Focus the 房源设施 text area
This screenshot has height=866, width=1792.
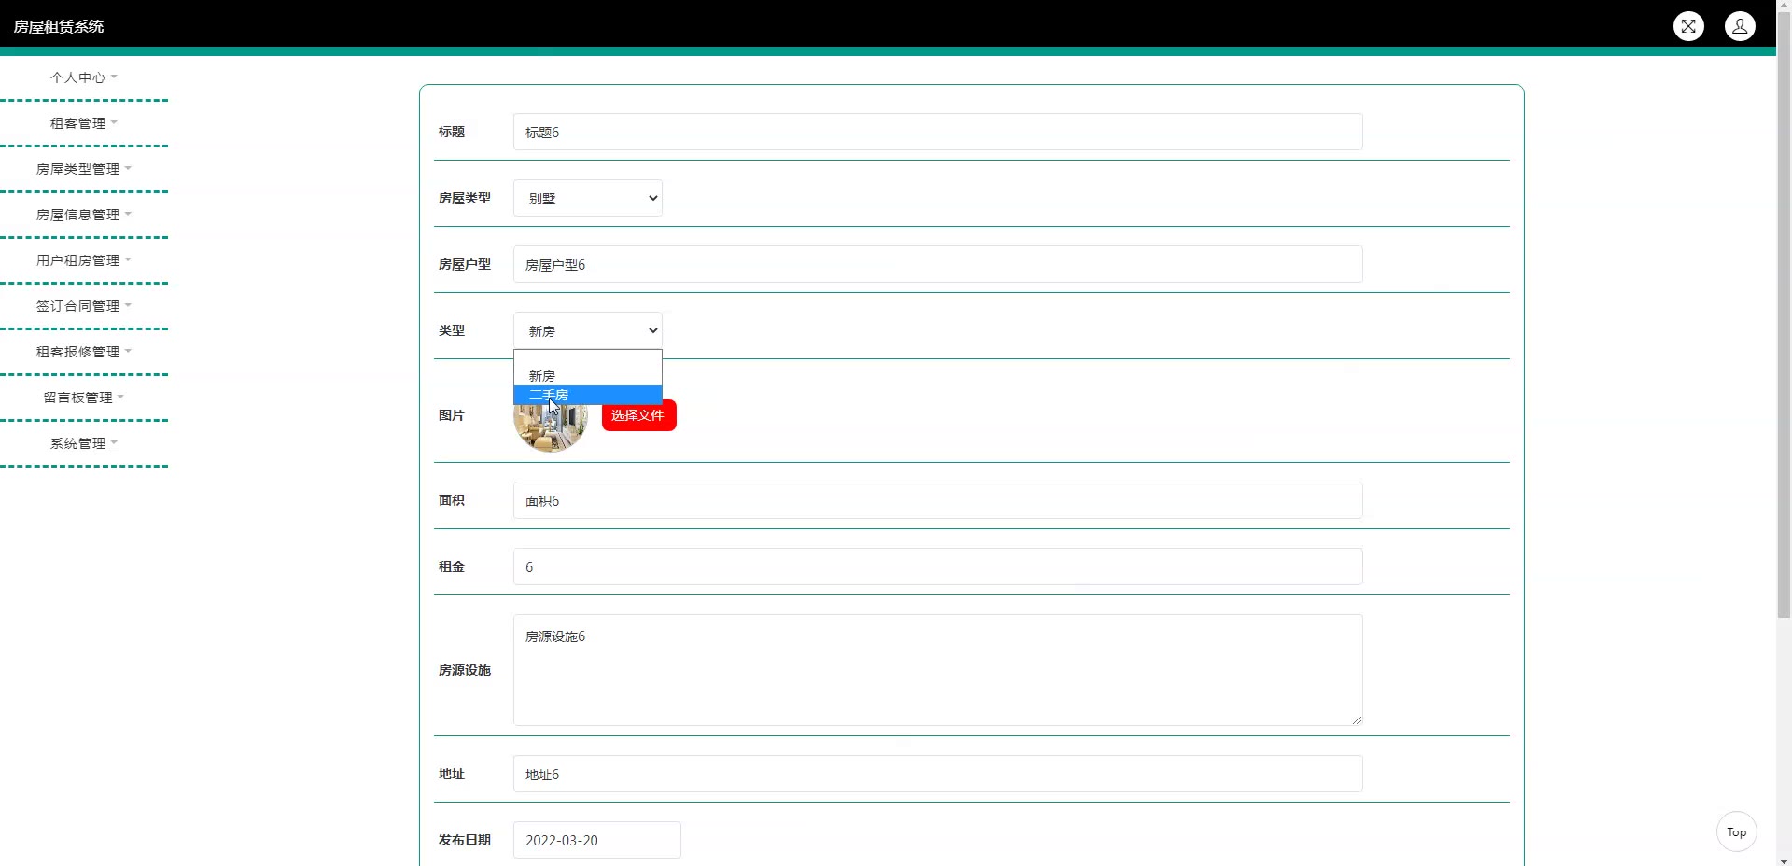(x=937, y=670)
